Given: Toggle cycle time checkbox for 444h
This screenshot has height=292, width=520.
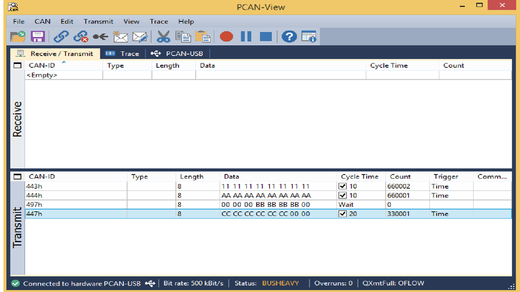Looking at the screenshot, I should click(x=343, y=195).
